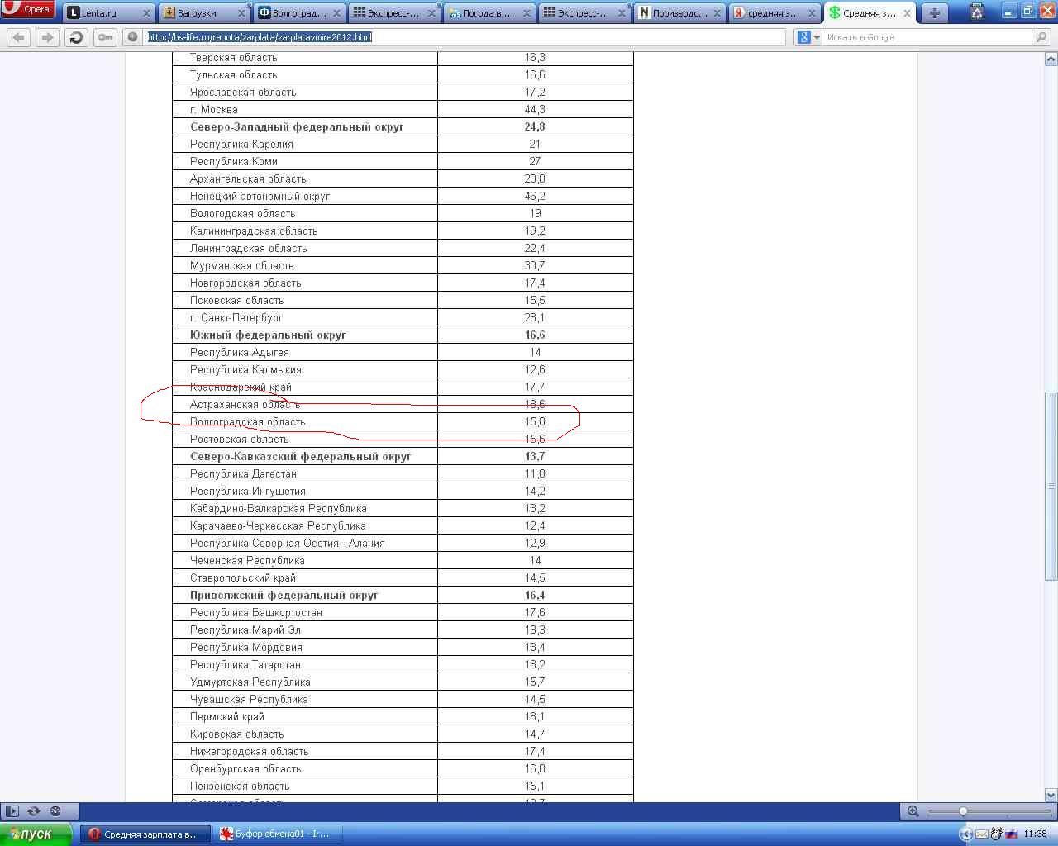Click the key-shaped password wand icon
Viewport: 1058px width, 846px height.
tap(105, 37)
